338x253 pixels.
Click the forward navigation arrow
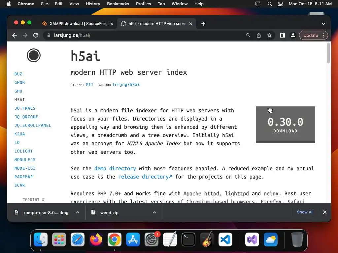(25, 35)
